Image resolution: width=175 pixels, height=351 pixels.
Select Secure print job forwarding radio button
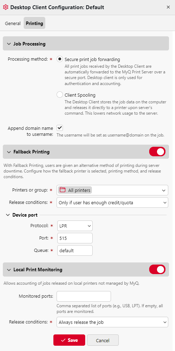pyautogui.click(x=60, y=59)
